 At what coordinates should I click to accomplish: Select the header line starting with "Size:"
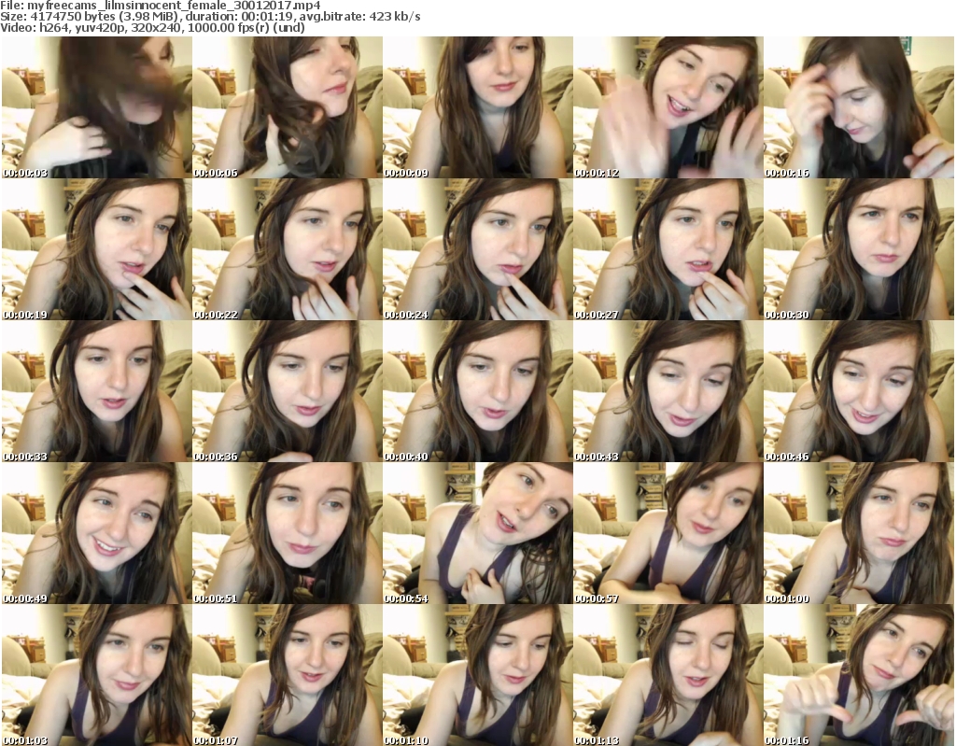[210, 17]
